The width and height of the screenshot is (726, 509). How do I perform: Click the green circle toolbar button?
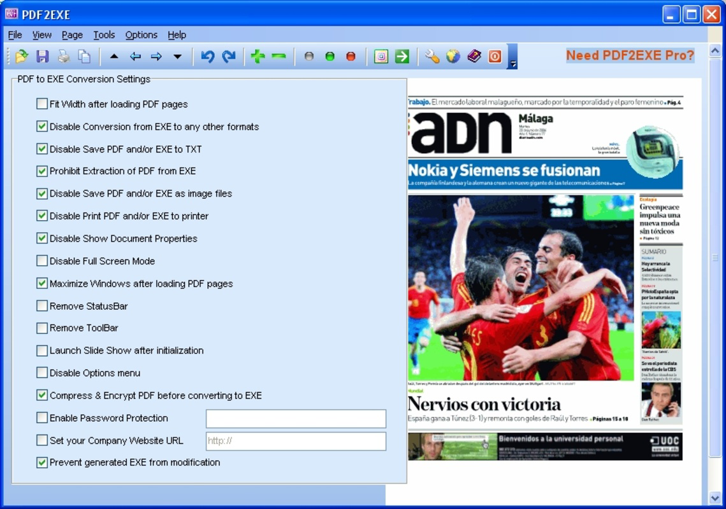330,57
